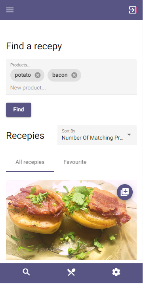Select the fork and spoon recipes icon
The height and width of the screenshot is (284, 143).
(x=71, y=272)
